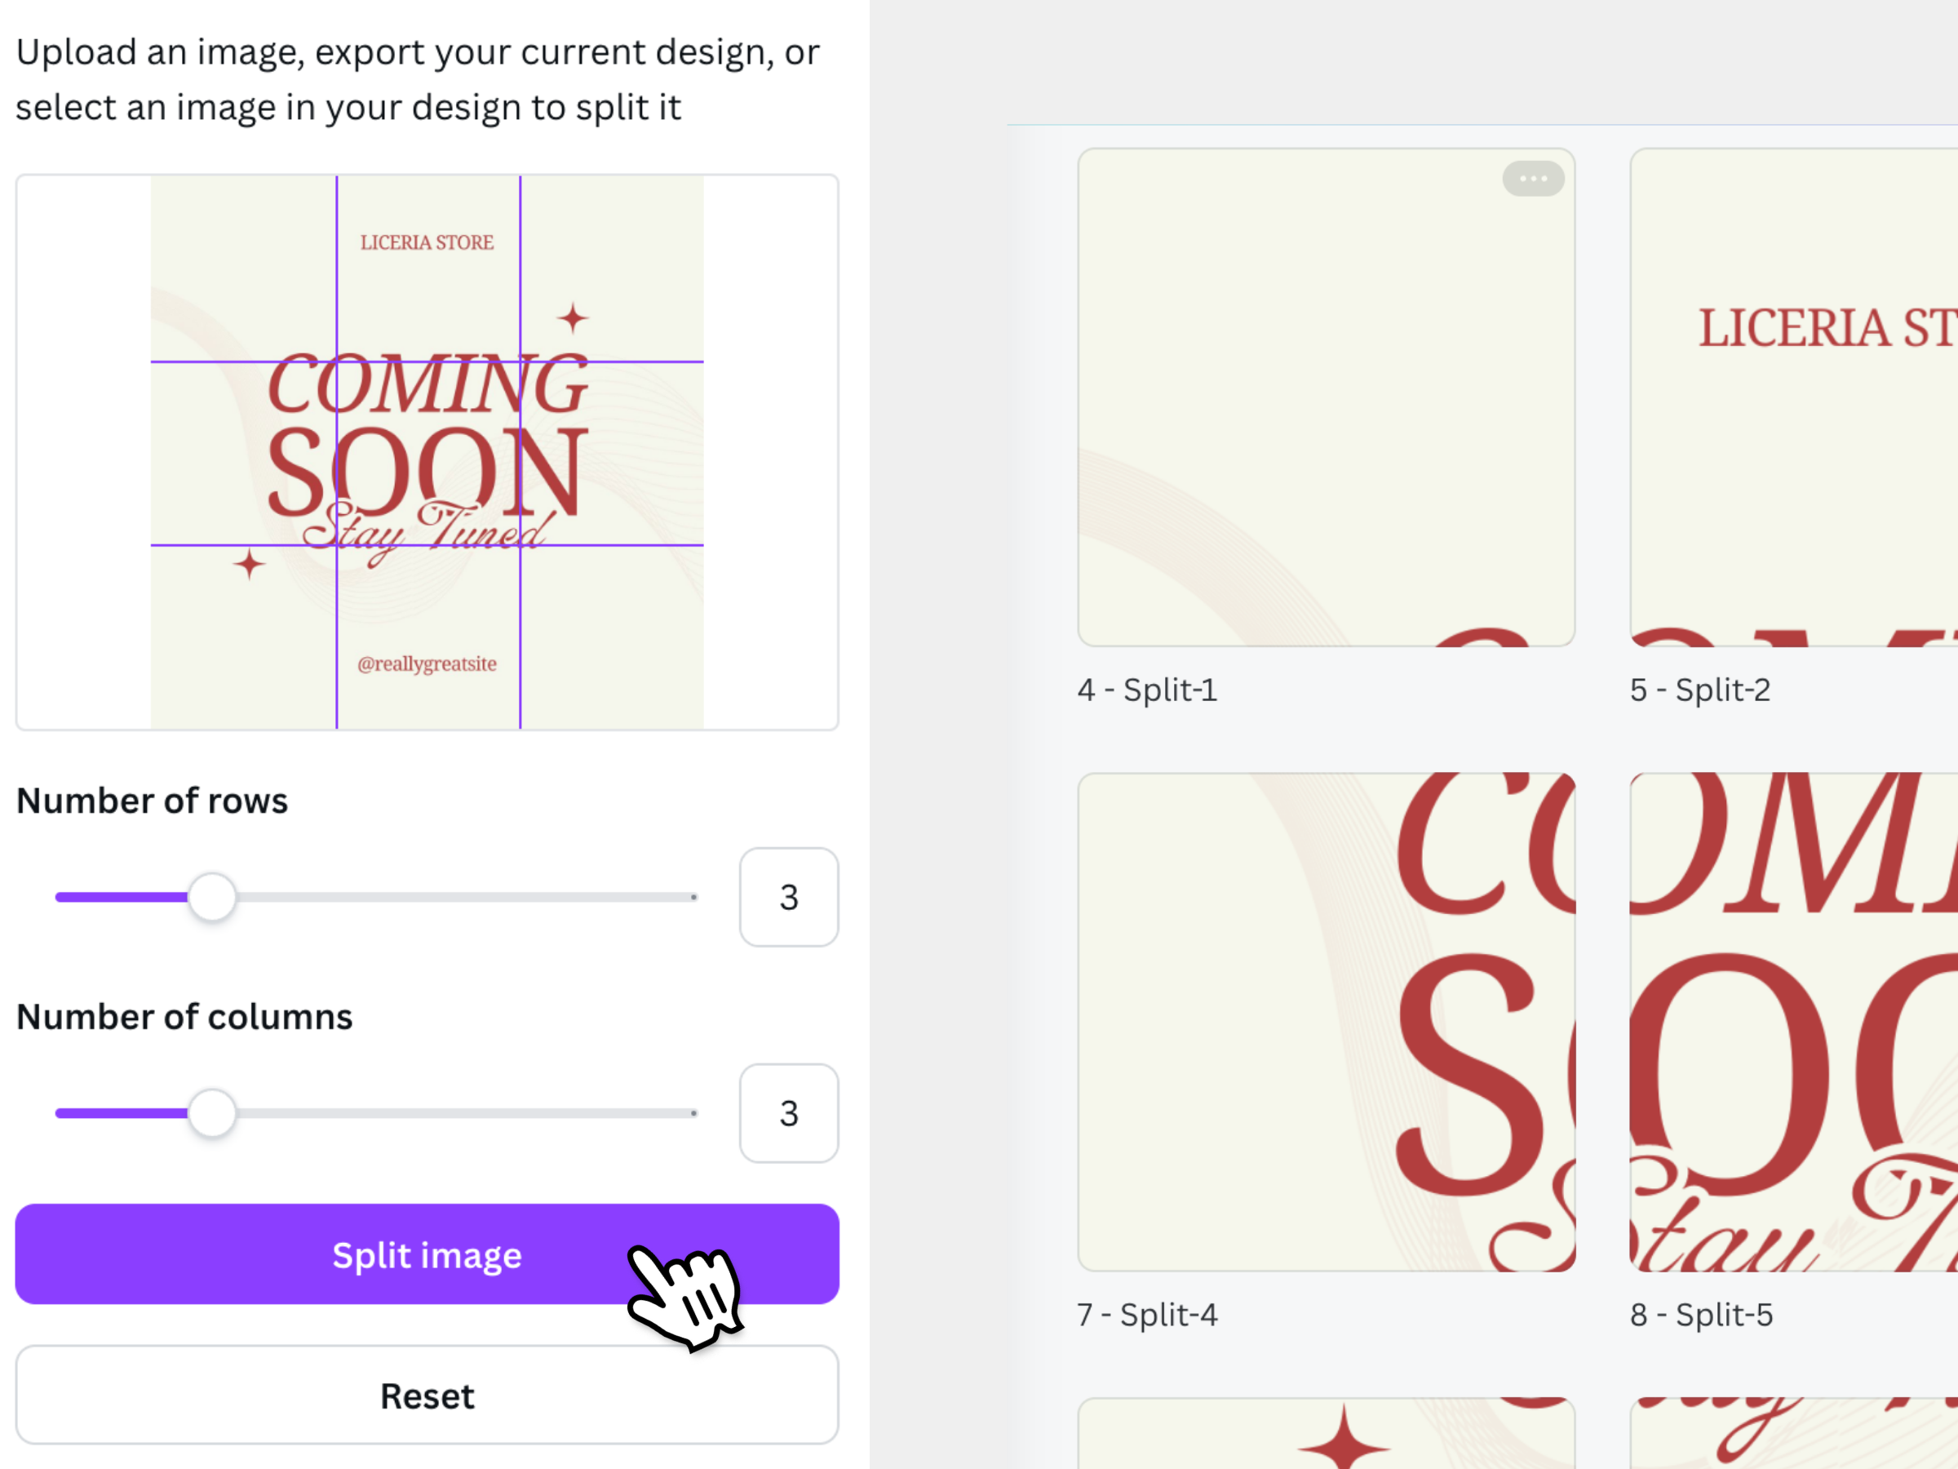Click the Coming Soon image preview
The height and width of the screenshot is (1469, 1958).
[x=427, y=452]
